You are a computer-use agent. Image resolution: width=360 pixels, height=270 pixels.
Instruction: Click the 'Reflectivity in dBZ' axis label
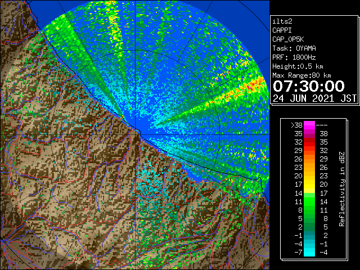[x=342, y=189]
